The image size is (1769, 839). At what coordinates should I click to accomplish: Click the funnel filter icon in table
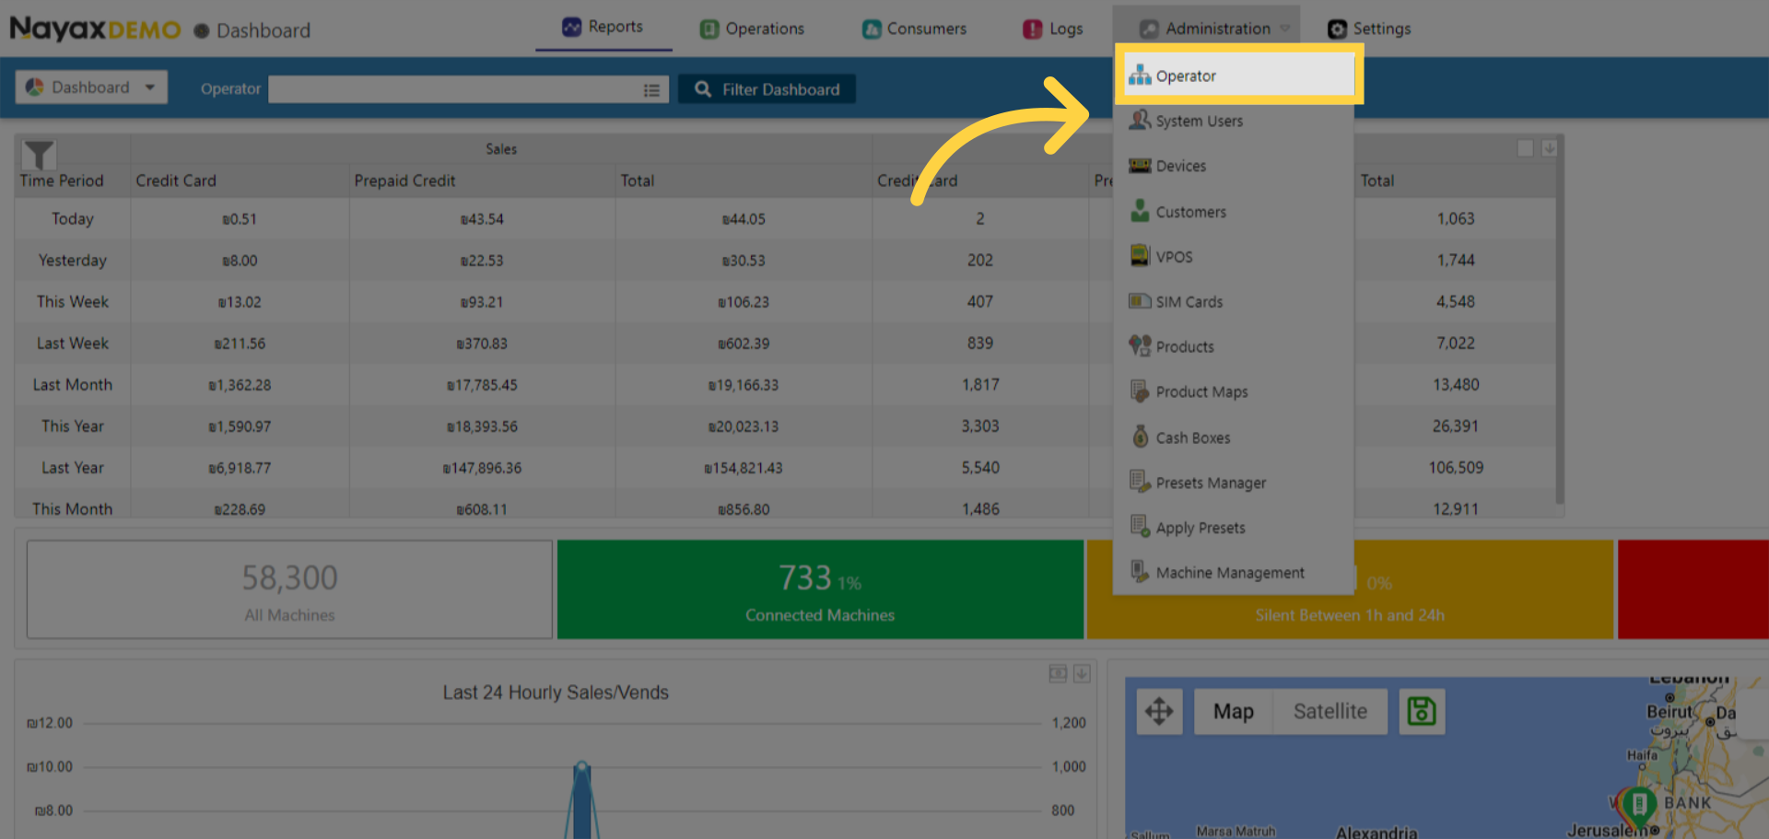click(39, 155)
